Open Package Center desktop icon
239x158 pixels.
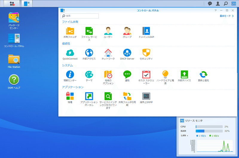point(14,18)
